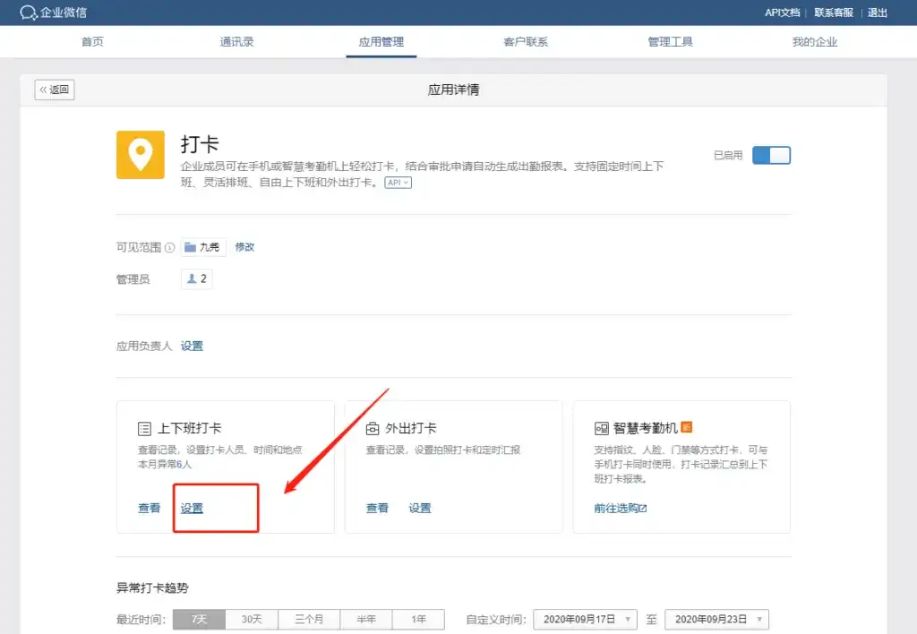Click the 前往选购 link
917x634 pixels.
(620, 508)
